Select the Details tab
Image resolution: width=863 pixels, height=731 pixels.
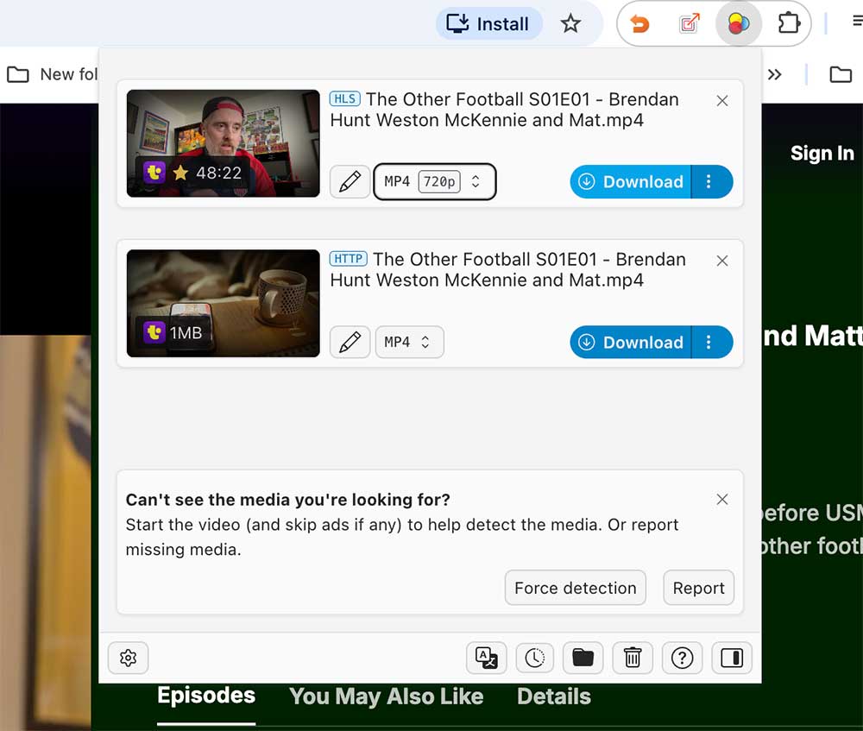click(x=554, y=696)
